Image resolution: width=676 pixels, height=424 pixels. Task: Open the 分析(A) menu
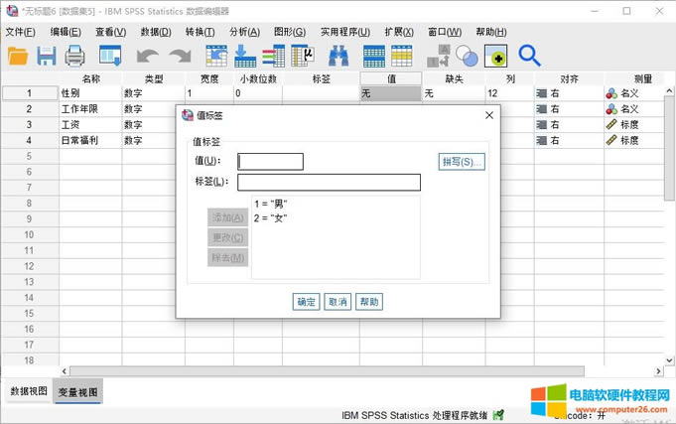pyautogui.click(x=244, y=32)
